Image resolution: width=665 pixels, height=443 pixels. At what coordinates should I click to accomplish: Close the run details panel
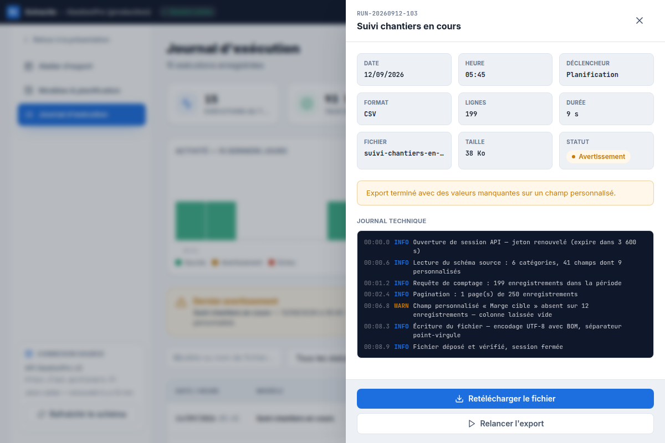coord(639,20)
